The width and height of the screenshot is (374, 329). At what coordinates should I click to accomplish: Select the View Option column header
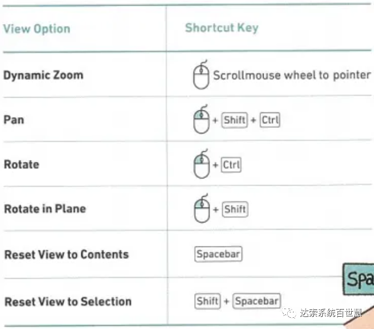(x=37, y=29)
